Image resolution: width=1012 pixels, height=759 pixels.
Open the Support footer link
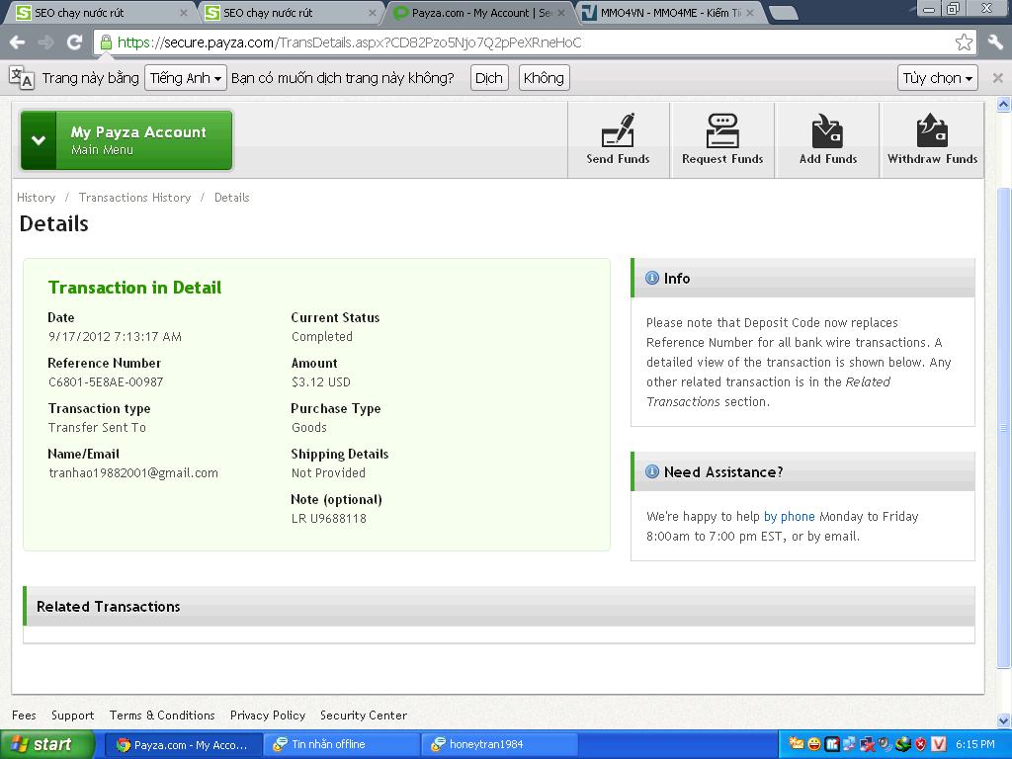click(72, 716)
